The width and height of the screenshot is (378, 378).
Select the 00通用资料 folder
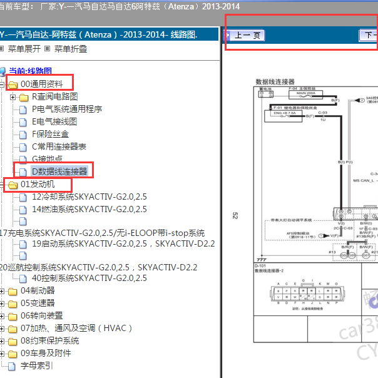(x=42, y=84)
